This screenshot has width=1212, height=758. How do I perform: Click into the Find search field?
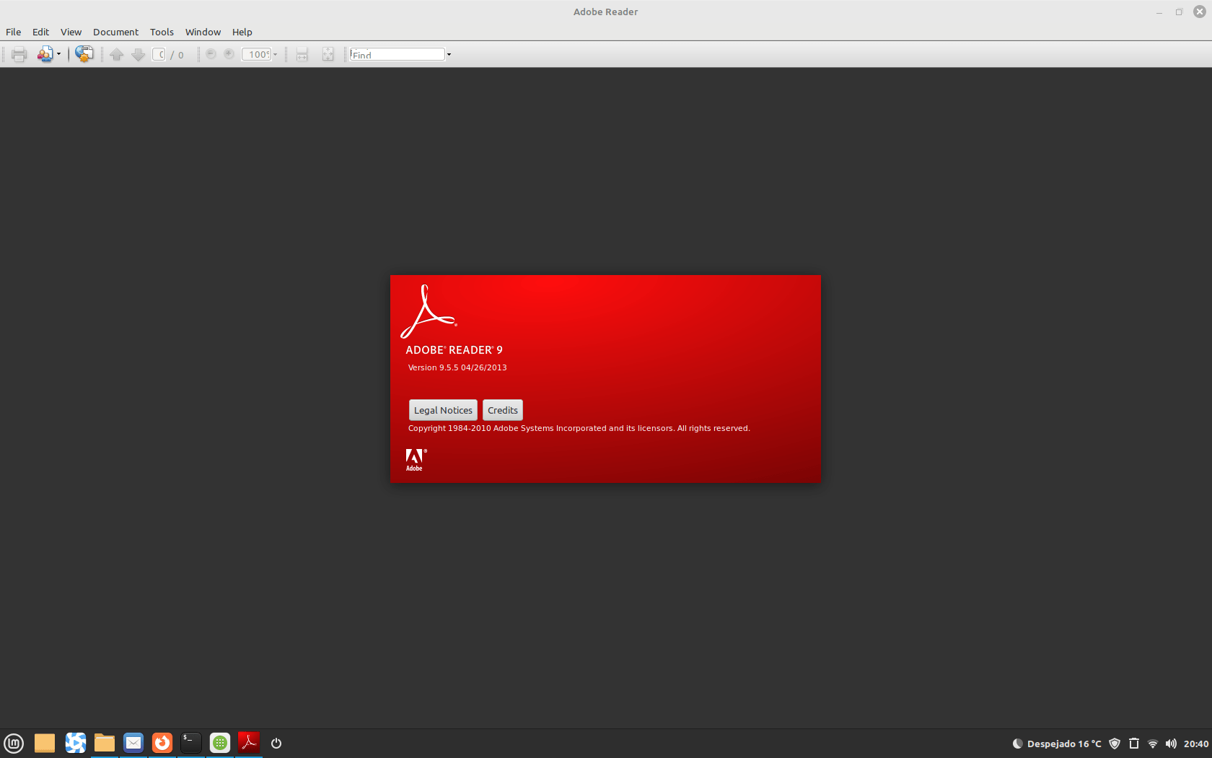[x=397, y=54]
